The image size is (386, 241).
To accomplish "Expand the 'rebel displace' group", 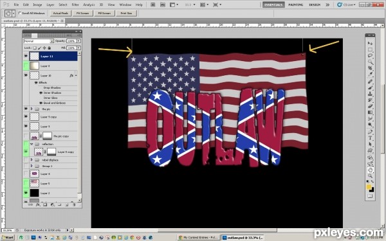I will (32, 159).
